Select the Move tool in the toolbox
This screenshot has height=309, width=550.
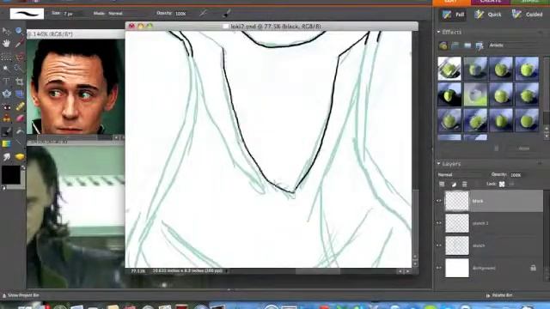6,31
